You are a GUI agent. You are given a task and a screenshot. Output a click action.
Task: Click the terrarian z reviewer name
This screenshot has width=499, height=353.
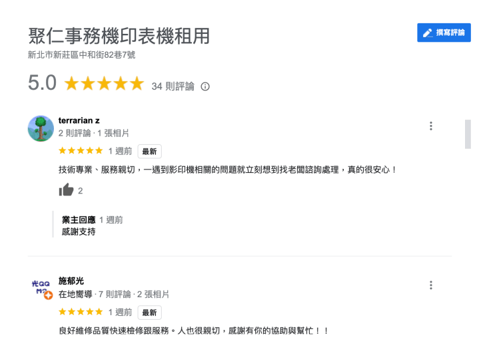(x=79, y=120)
